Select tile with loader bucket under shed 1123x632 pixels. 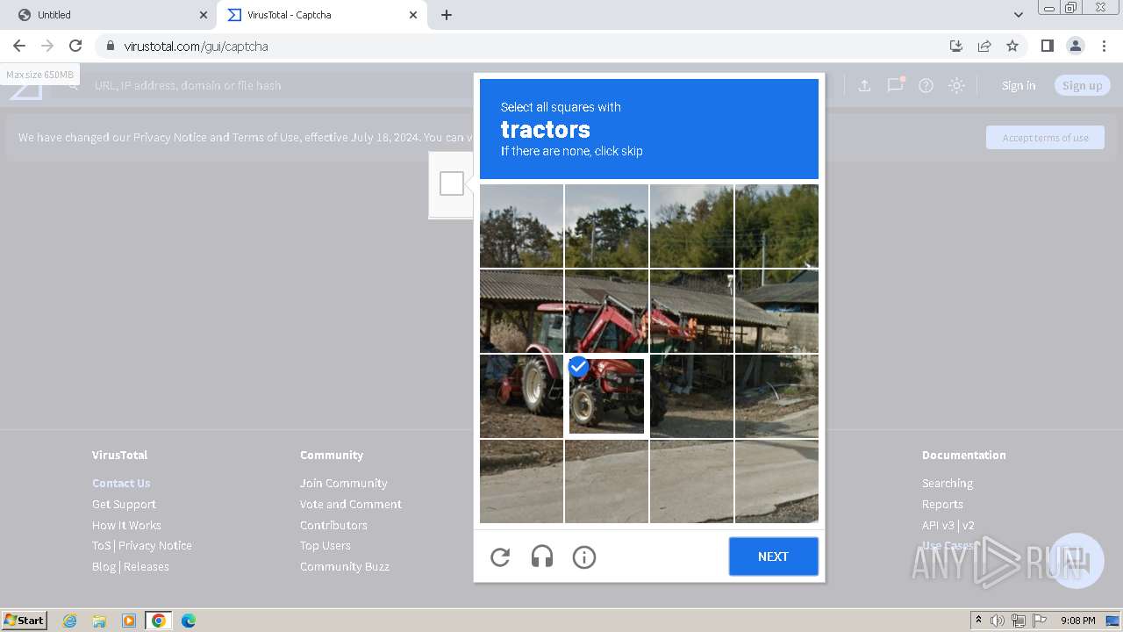click(x=691, y=311)
